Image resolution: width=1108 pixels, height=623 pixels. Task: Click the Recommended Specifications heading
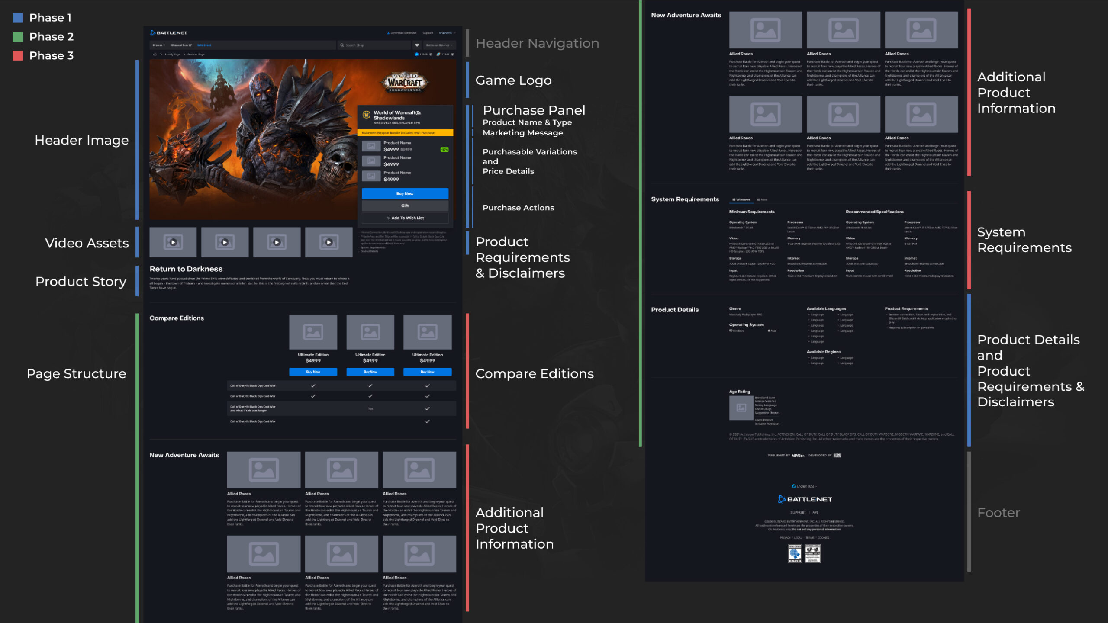pyautogui.click(x=875, y=212)
